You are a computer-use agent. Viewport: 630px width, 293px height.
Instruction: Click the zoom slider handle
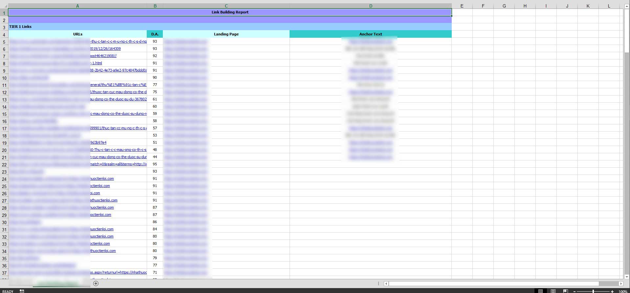point(593,291)
